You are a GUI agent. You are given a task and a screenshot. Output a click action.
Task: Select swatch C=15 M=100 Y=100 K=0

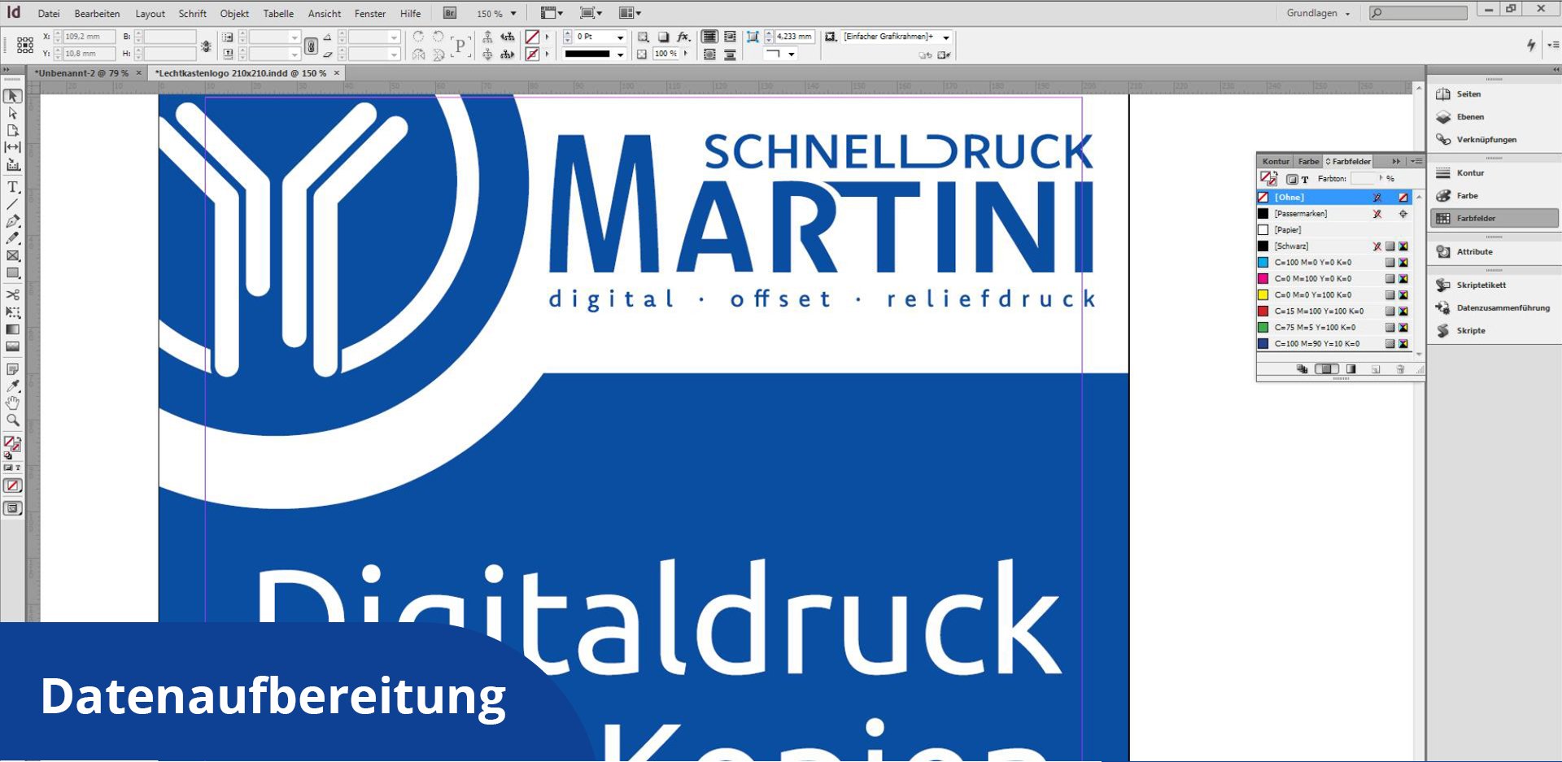[1334, 311]
